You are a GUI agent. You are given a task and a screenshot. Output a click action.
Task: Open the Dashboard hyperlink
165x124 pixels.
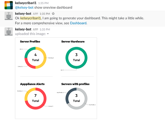[x=78, y=23]
